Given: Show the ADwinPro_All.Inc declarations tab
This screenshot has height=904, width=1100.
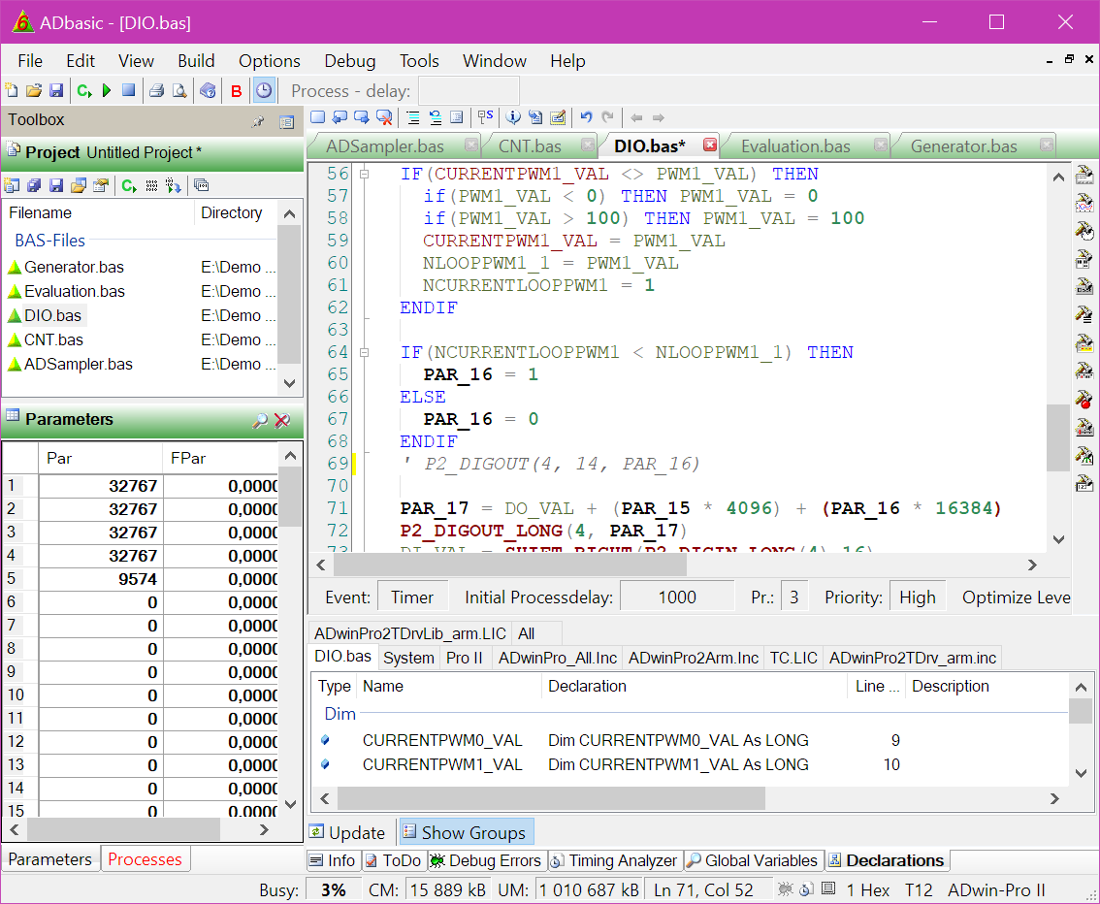Looking at the screenshot, I should [557, 658].
